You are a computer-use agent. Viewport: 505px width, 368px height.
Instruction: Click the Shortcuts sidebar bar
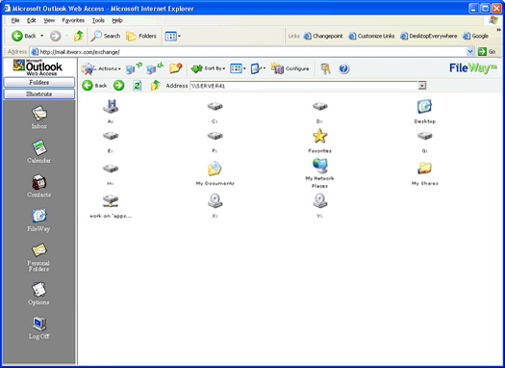(x=39, y=93)
